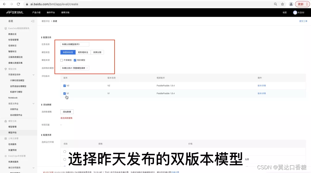Viewport: 311px width, 173px height.
Task: Click PaddlePaddle 1.8.4 in the V2 row
Action: click(x=166, y=86)
